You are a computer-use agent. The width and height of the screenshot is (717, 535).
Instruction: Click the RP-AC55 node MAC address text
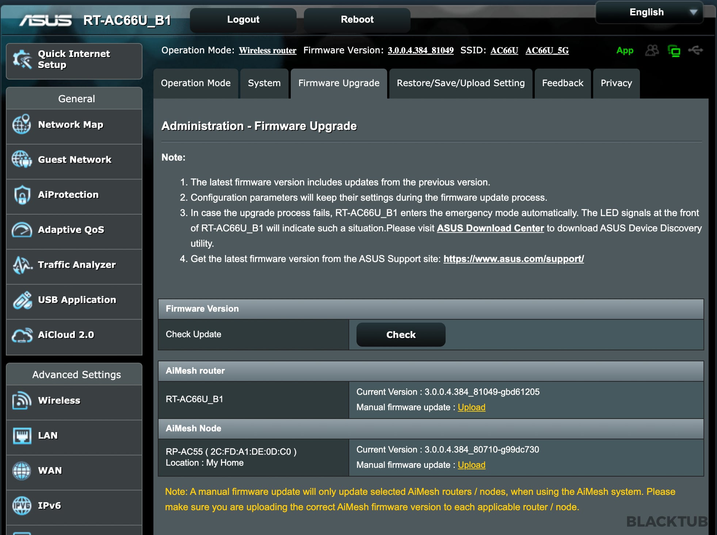tap(231, 452)
